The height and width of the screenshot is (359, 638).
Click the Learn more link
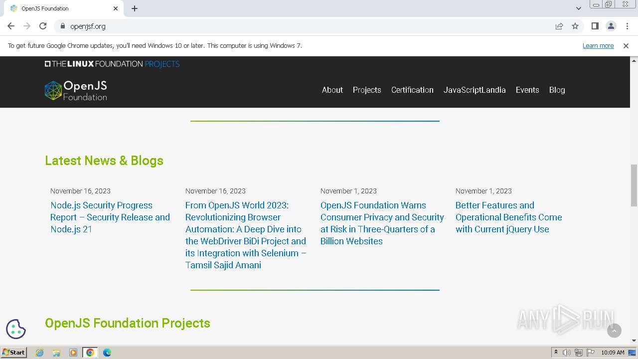(x=598, y=45)
